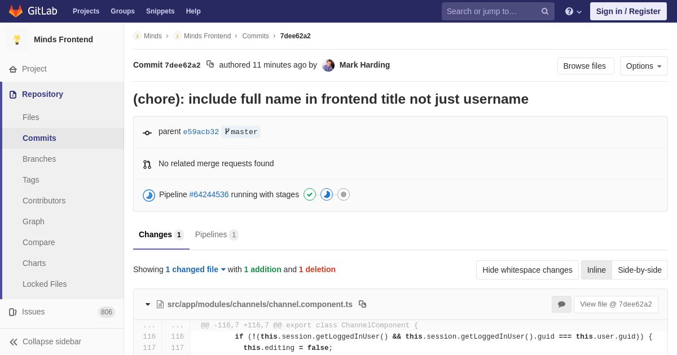Click Browse files button
This screenshot has width=677, height=355.
click(x=586, y=66)
